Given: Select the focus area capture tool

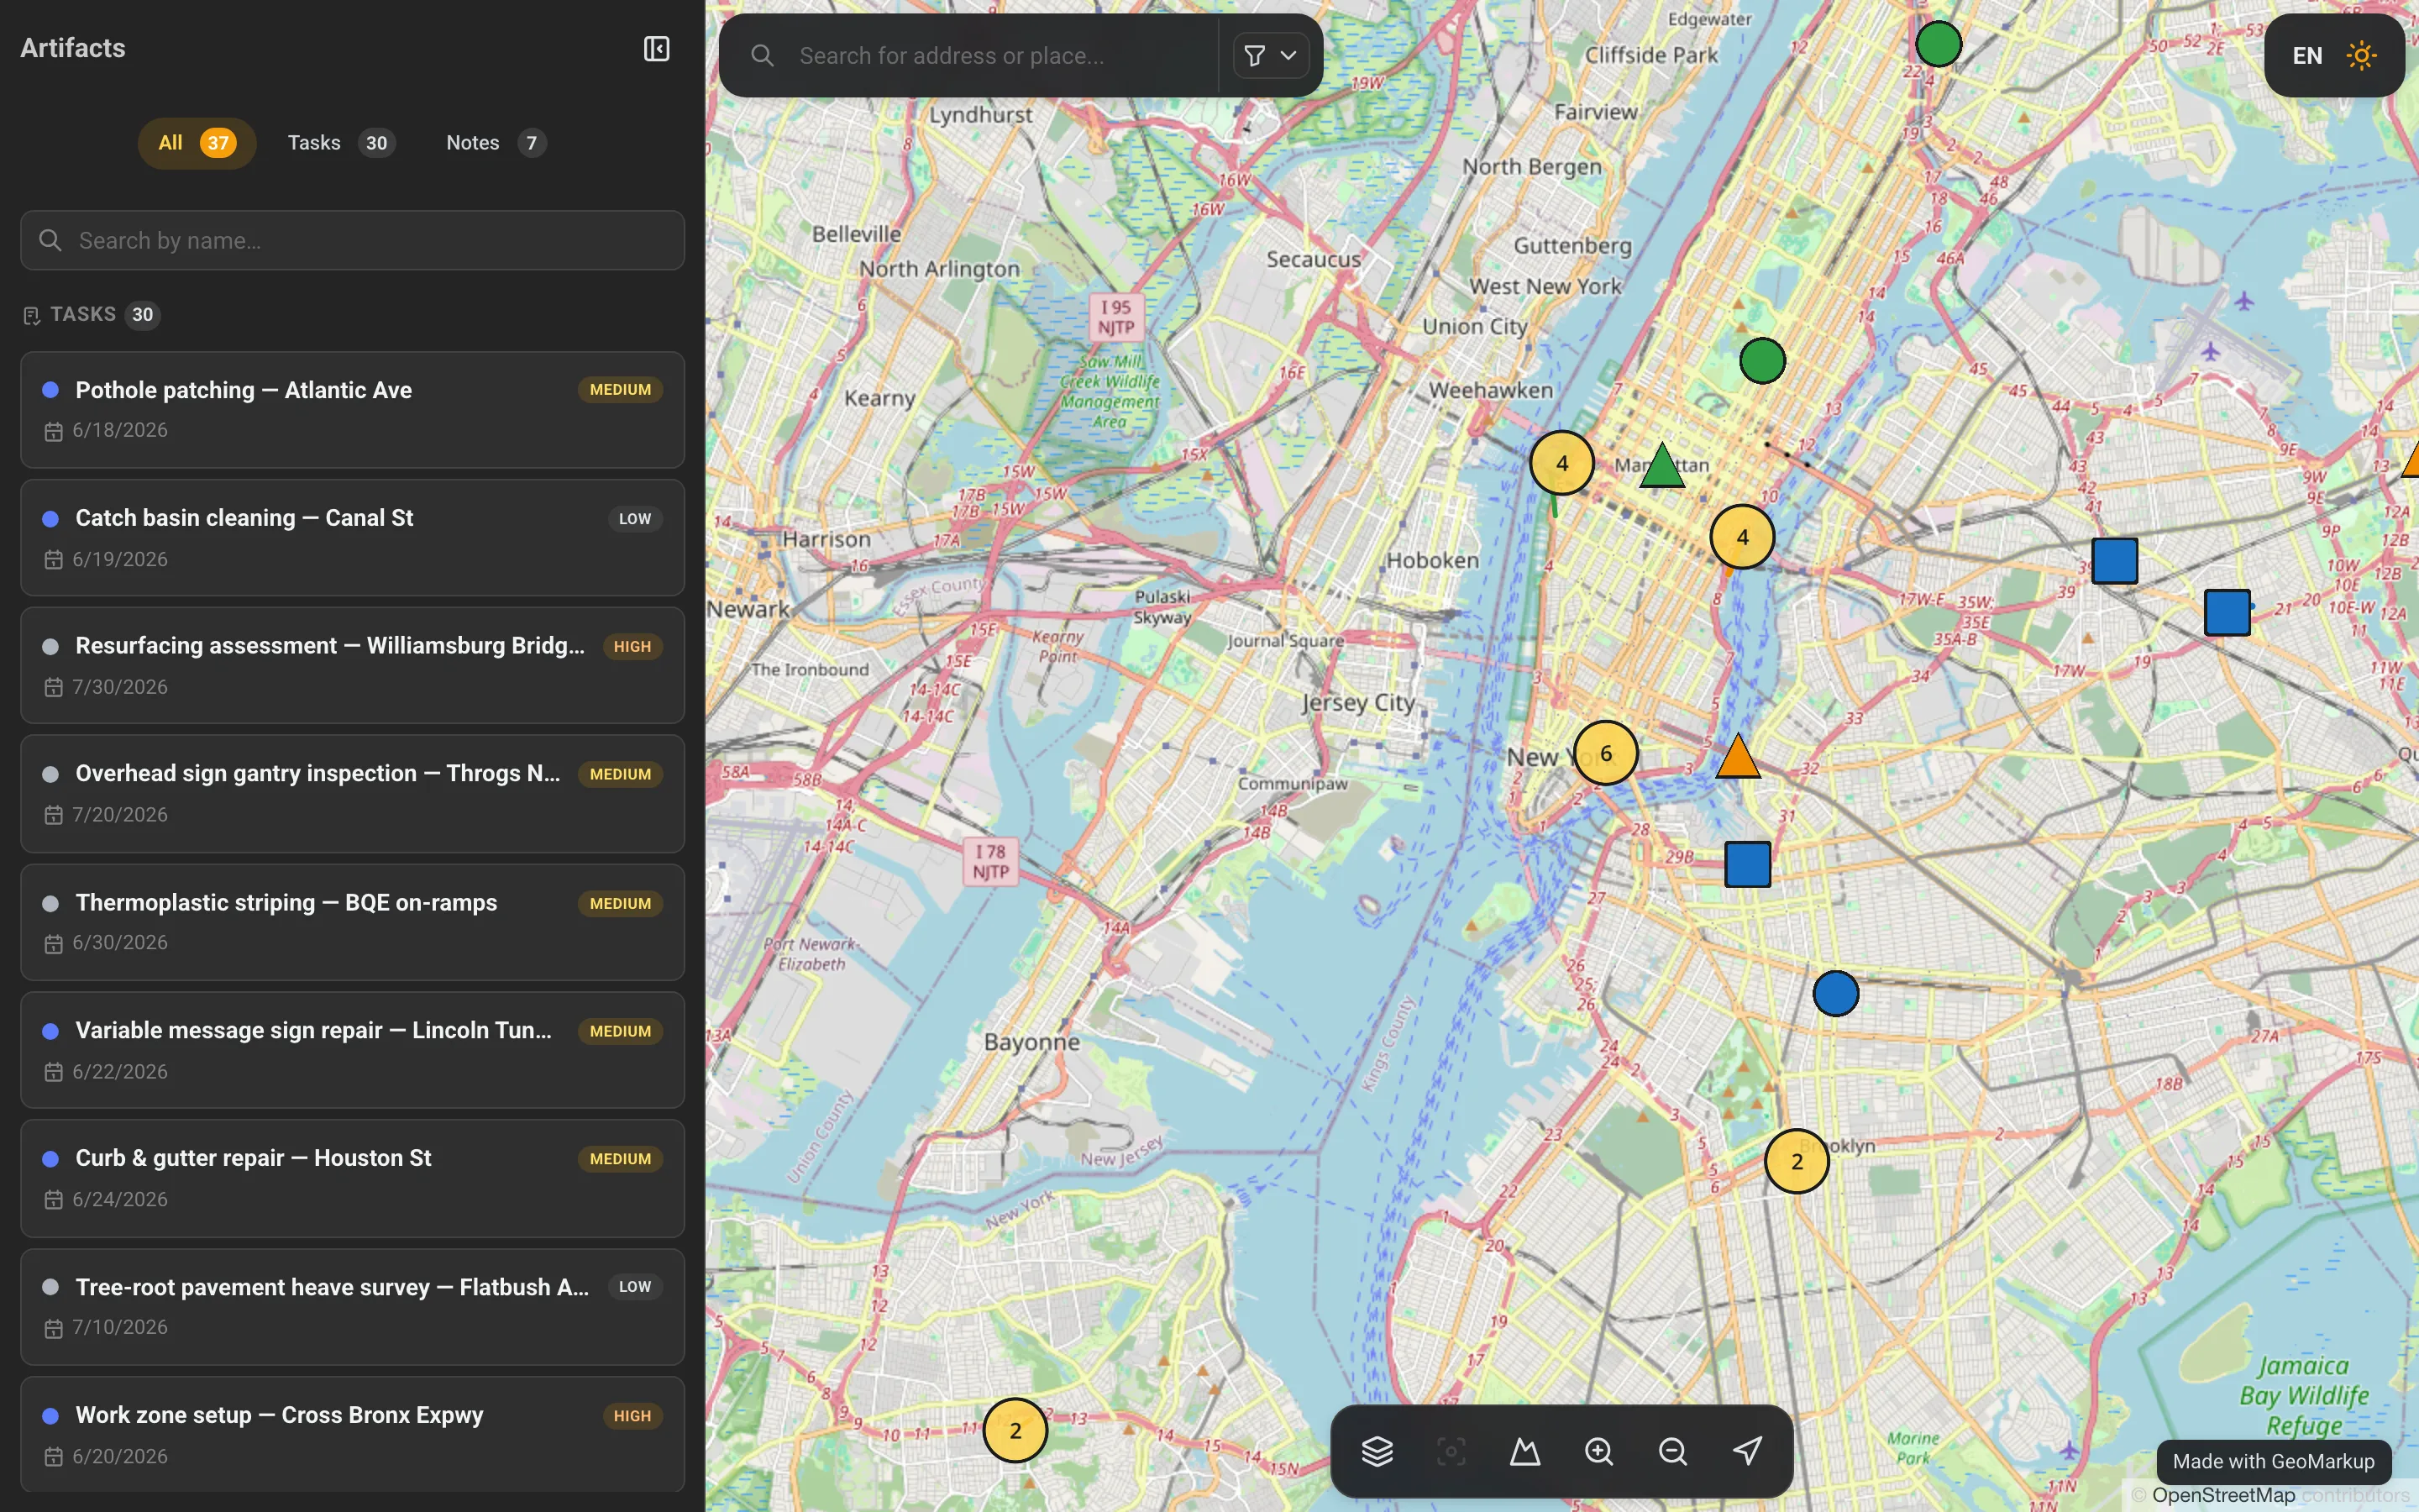Looking at the screenshot, I should [1451, 1451].
